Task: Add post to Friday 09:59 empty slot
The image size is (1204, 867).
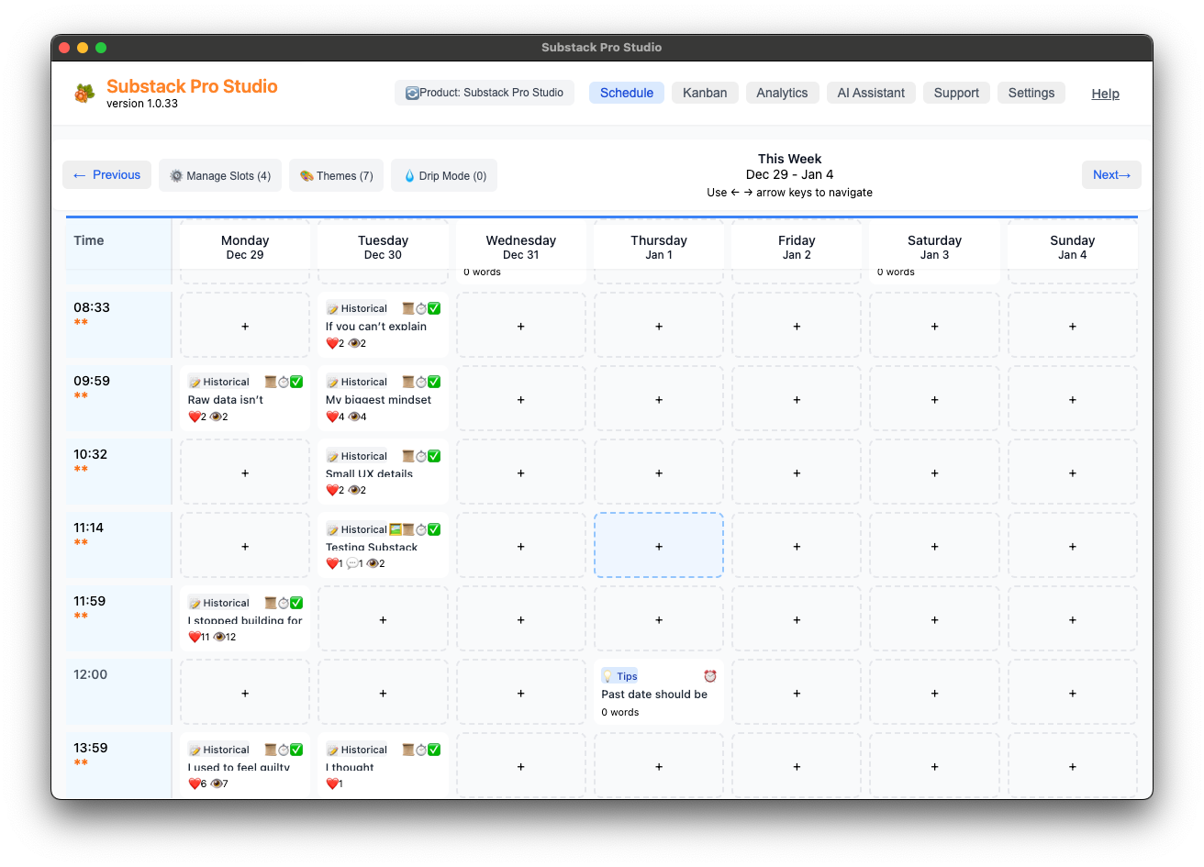Action: (x=797, y=399)
